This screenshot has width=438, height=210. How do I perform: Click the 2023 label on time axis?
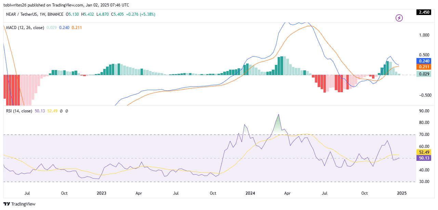[102, 193]
